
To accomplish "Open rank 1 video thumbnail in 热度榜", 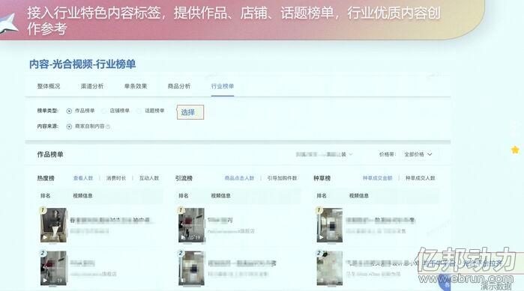I will pos(53,225).
